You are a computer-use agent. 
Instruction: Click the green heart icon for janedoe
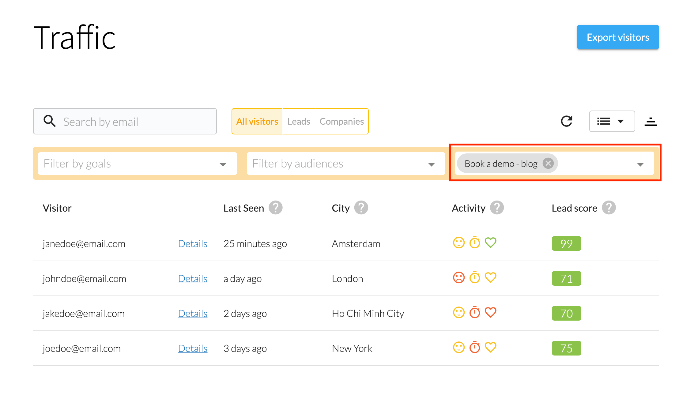490,243
